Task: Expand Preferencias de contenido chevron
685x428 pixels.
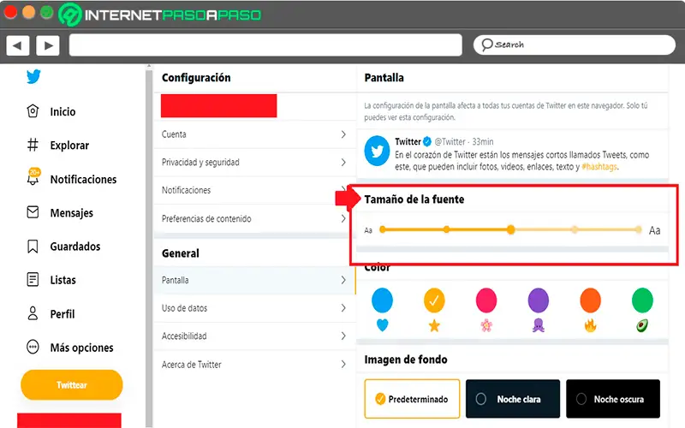Action: [343, 218]
